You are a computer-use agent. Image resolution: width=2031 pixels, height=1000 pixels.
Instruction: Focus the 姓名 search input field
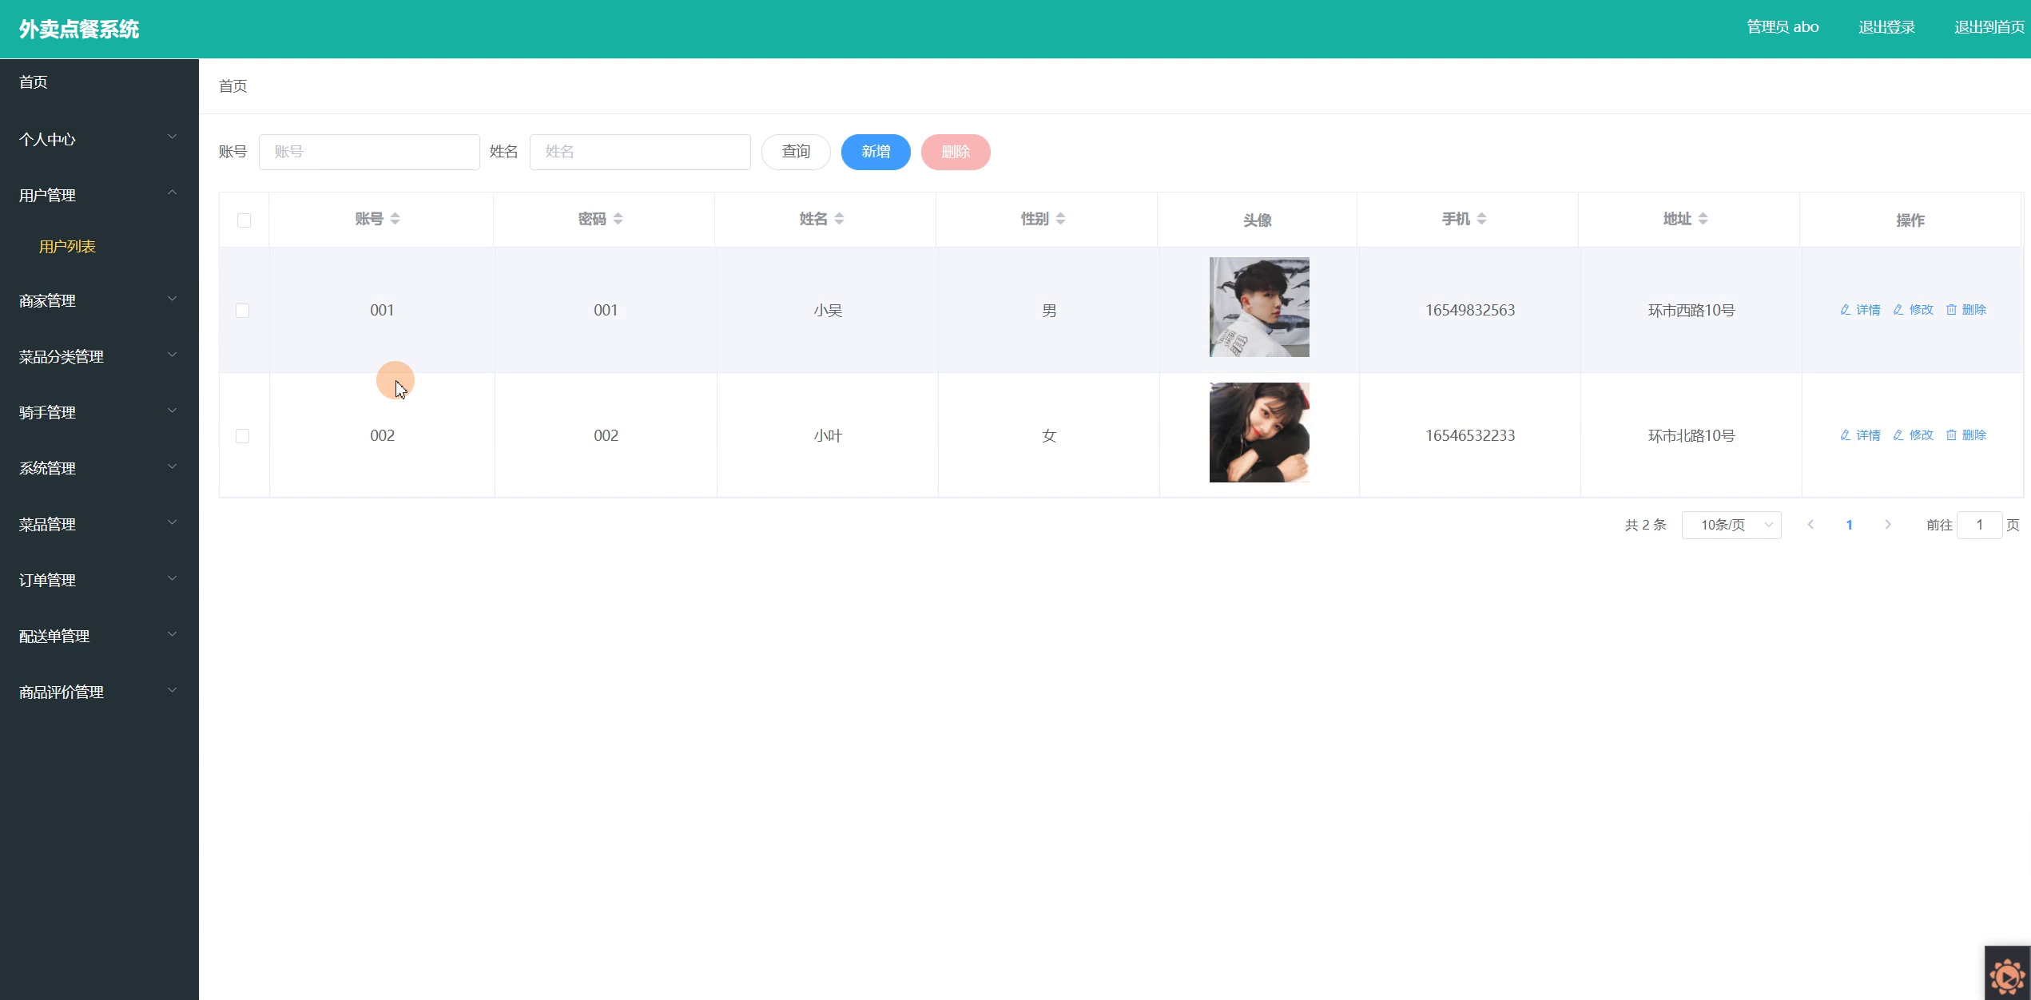(640, 152)
